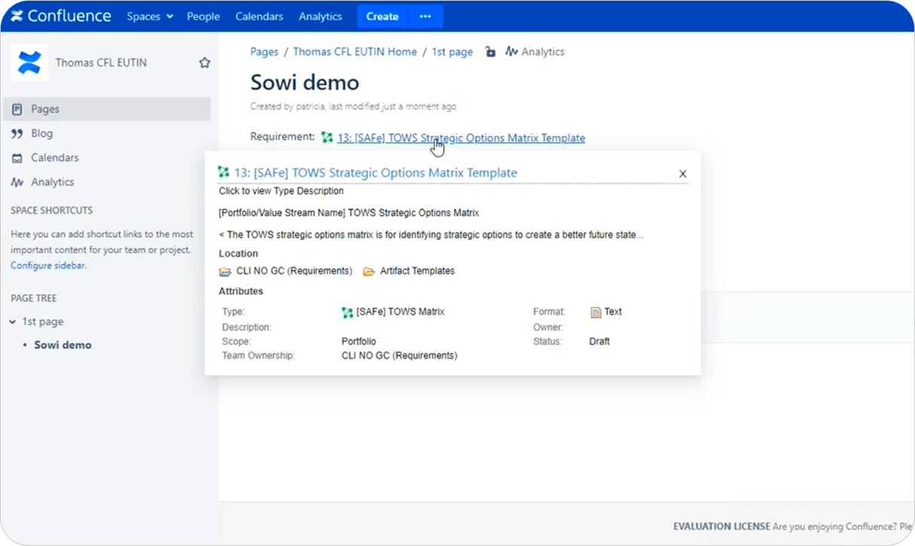This screenshot has height=546, width=915.
Task: Open the page Analytics link beside breadcrumbs
Action: coord(535,52)
